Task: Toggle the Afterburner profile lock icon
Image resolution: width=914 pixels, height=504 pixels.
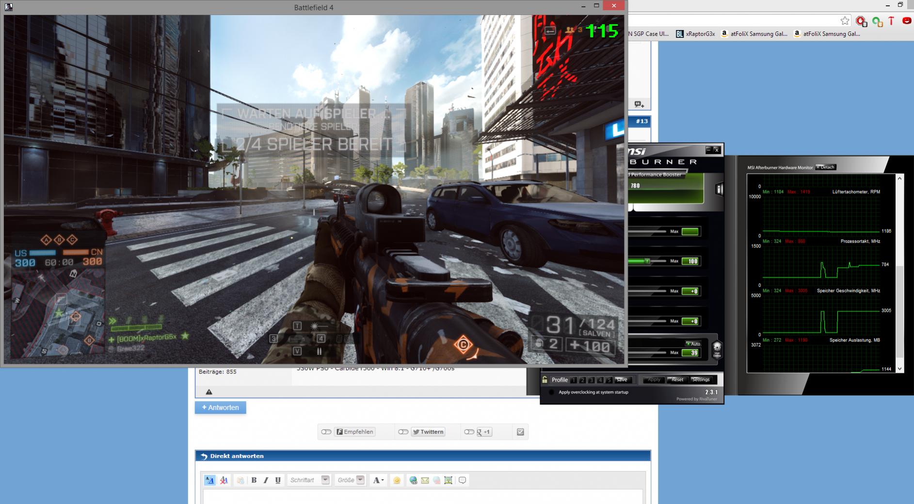Action: coord(545,380)
